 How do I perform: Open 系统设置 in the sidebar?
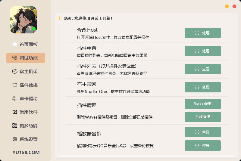click(26, 139)
